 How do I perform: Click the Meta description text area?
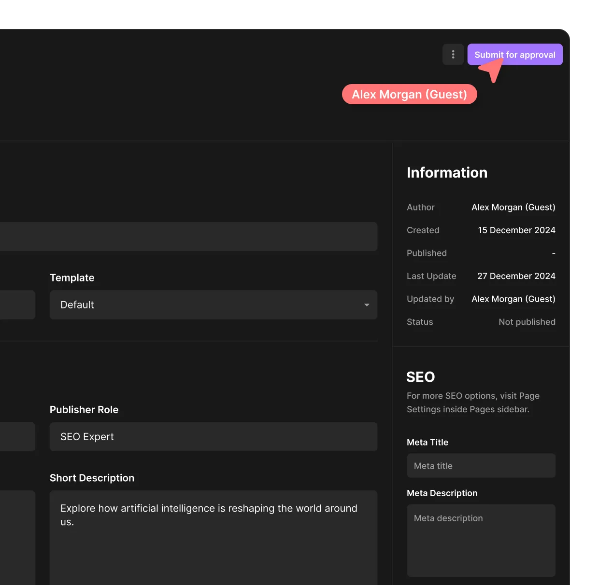point(481,541)
